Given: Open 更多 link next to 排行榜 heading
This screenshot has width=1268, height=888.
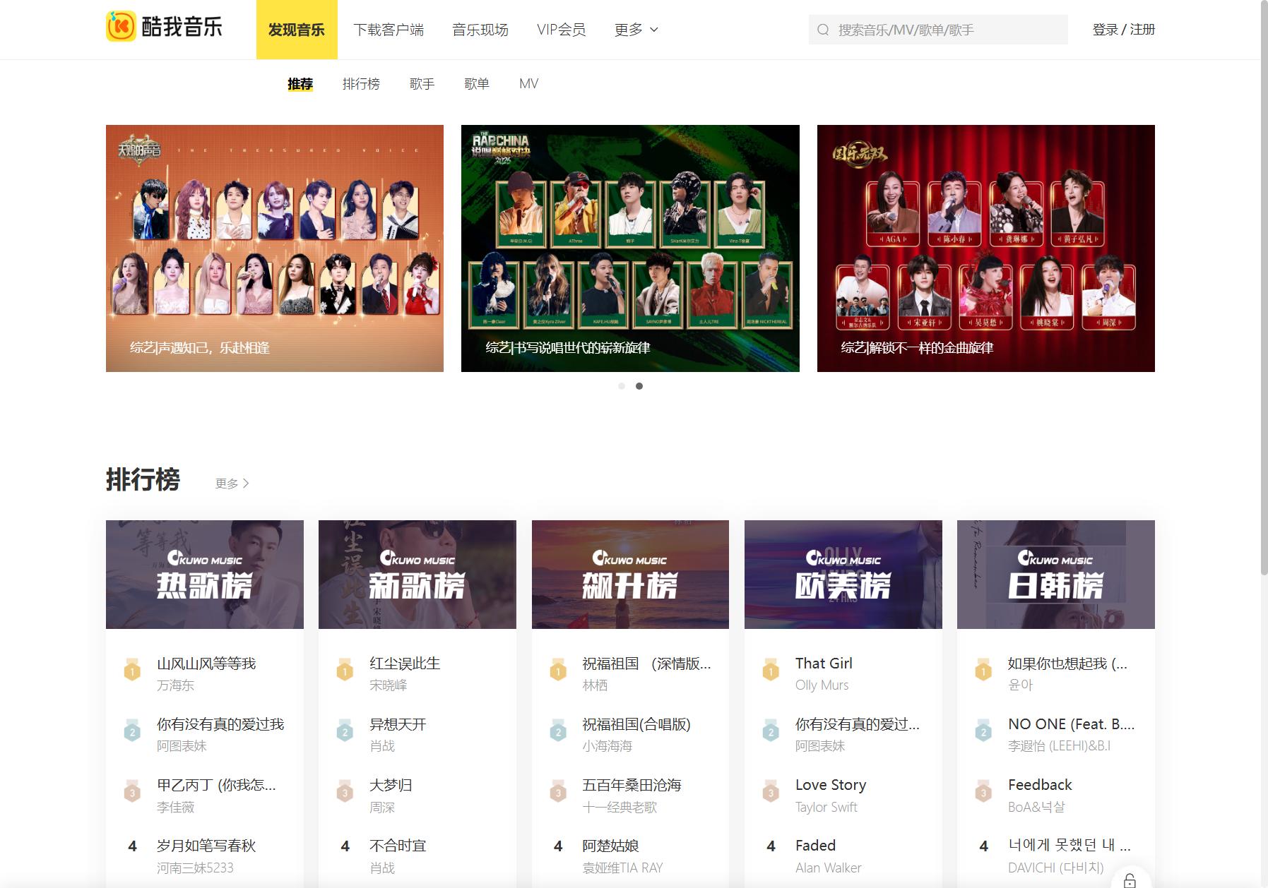Looking at the screenshot, I should 232,484.
